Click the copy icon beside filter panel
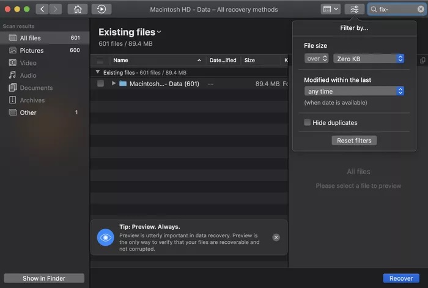 pos(422,61)
